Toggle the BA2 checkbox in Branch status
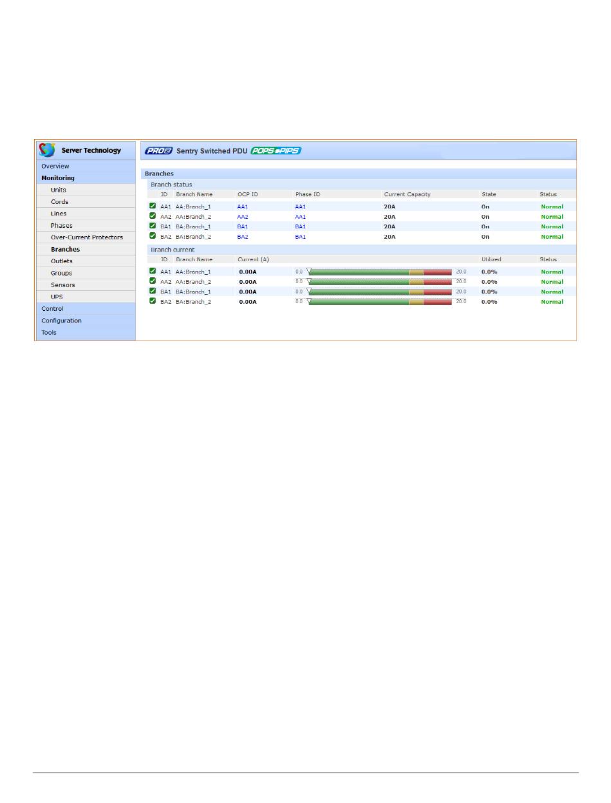This screenshot has width=611, height=803. [152, 236]
